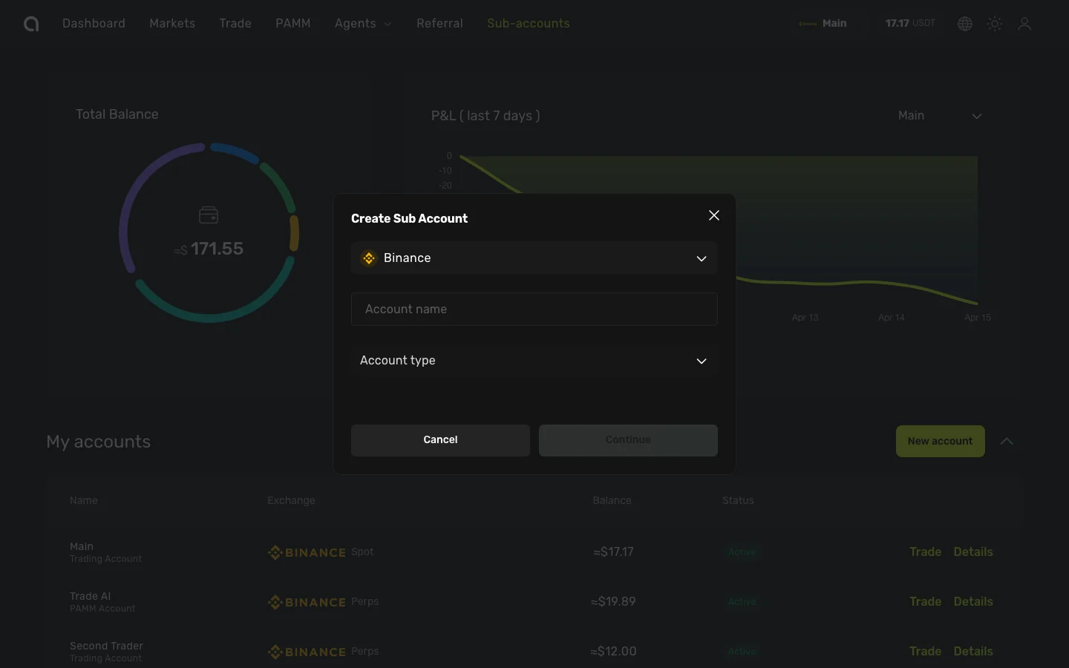
Task: Type in the Account name field
Action: 534,310
